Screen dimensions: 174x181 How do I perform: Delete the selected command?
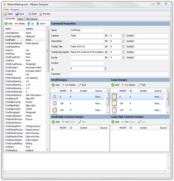pos(20,24)
